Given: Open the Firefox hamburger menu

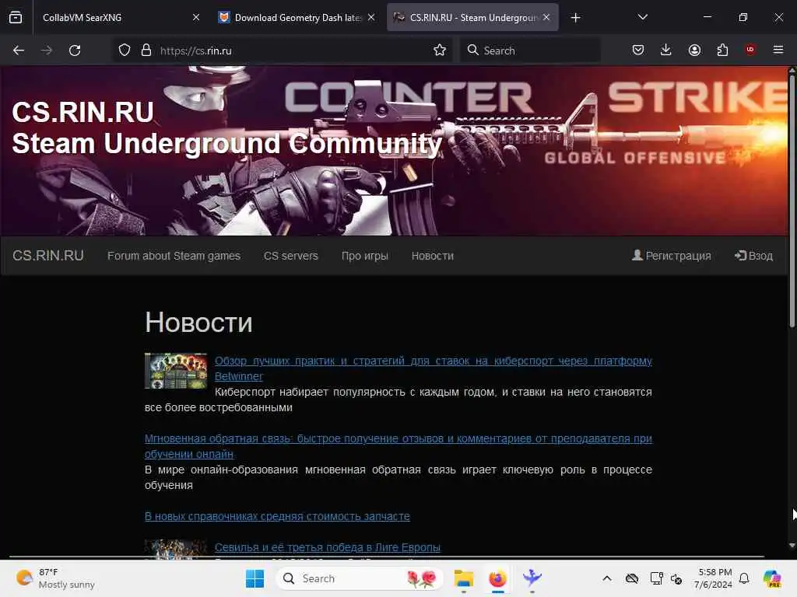Looking at the screenshot, I should 778,50.
